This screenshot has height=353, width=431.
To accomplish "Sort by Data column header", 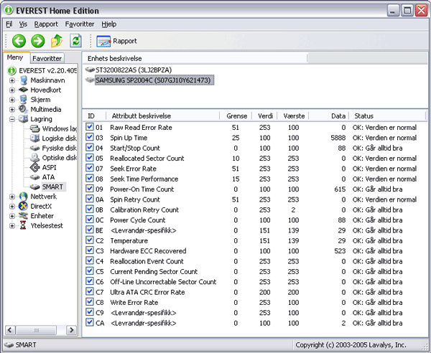I will click(329, 116).
